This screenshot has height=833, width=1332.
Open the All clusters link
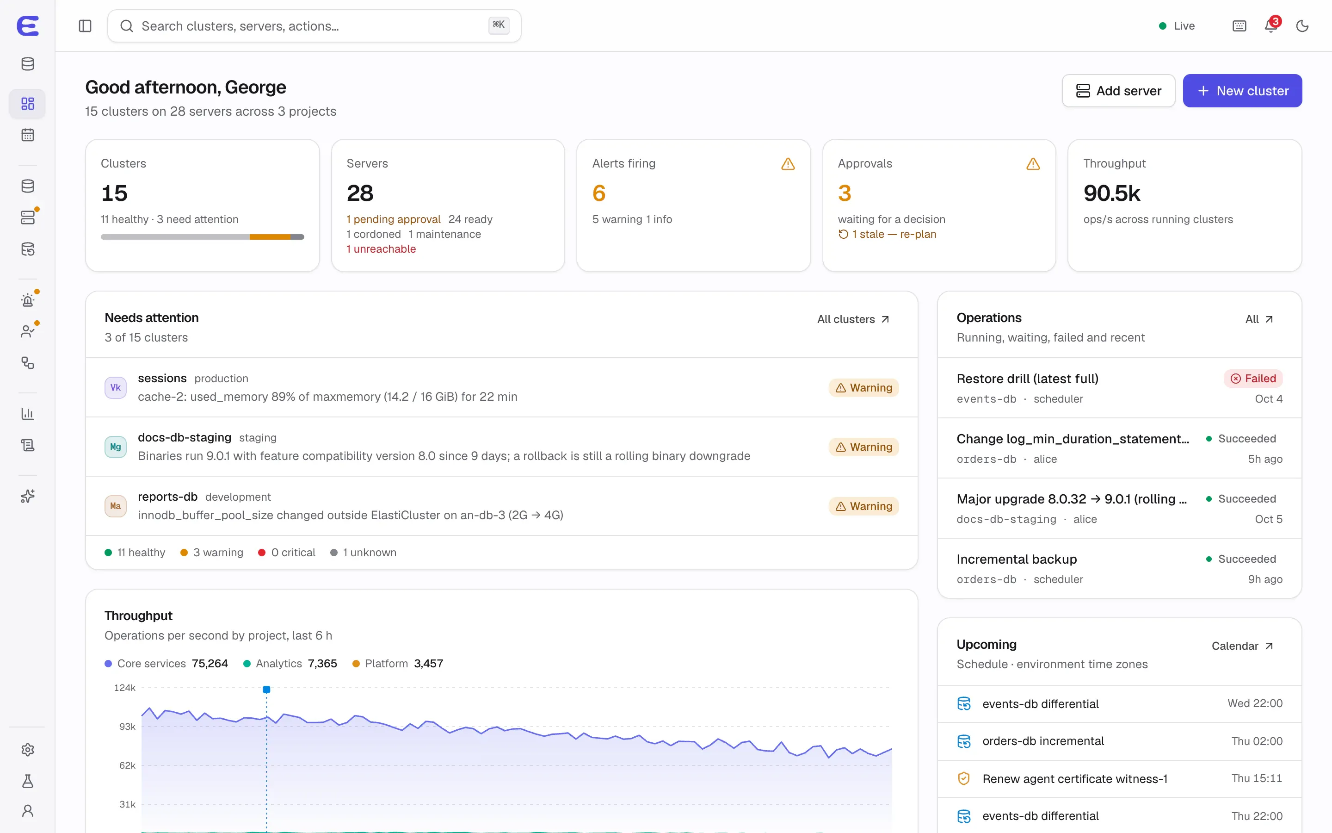click(853, 319)
